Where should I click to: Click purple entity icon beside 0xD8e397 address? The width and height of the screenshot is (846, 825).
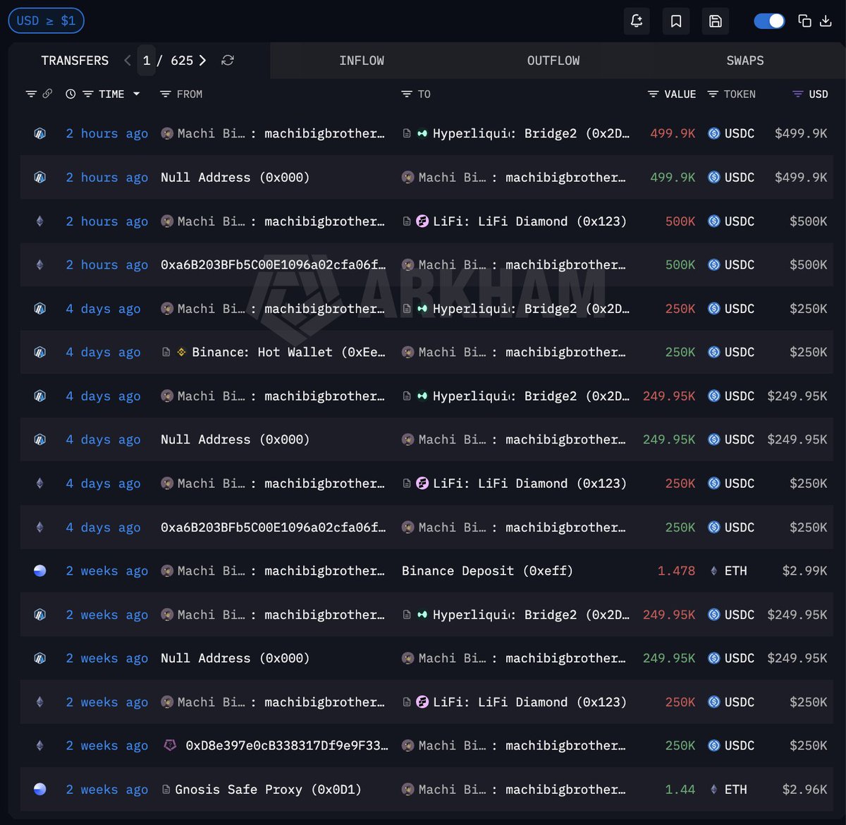pyautogui.click(x=170, y=745)
